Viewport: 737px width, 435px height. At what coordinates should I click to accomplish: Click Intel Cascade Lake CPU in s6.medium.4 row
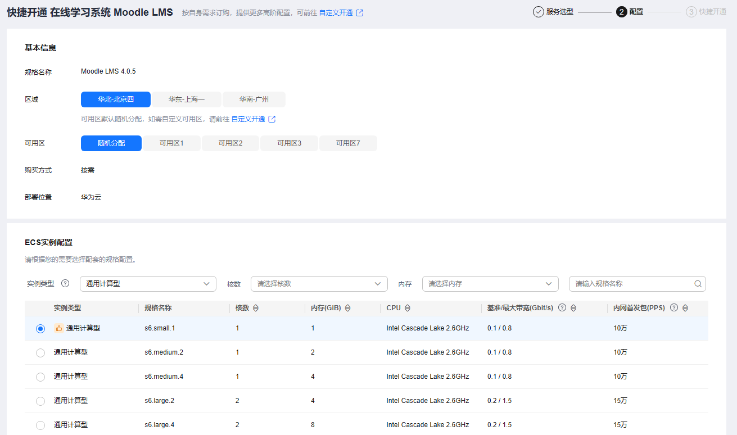pyautogui.click(x=427, y=377)
